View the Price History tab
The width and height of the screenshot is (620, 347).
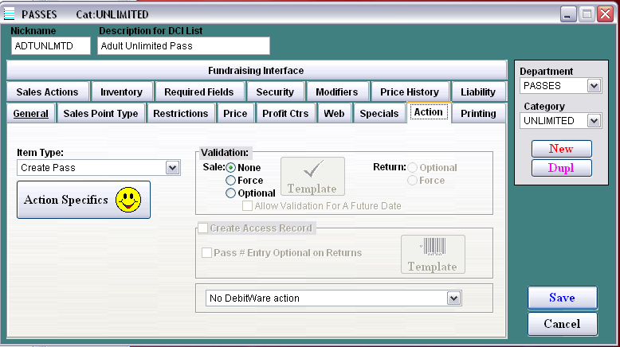(410, 92)
